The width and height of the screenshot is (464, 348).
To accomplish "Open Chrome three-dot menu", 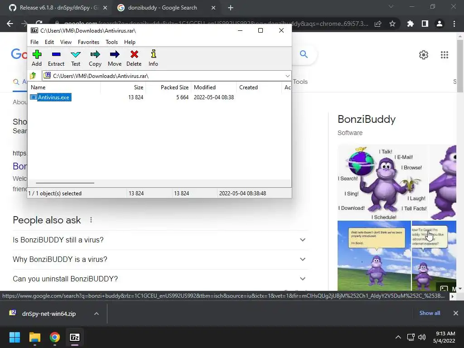I will click(x=454, y=24).
